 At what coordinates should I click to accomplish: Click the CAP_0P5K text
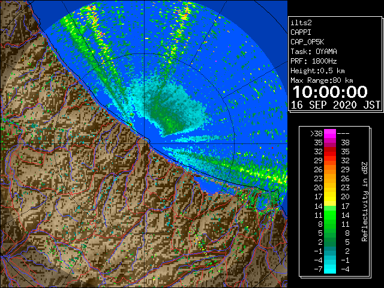[x=307, y=42]
